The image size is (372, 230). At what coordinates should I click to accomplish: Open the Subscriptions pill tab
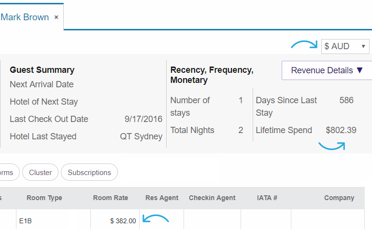[89, 173]
